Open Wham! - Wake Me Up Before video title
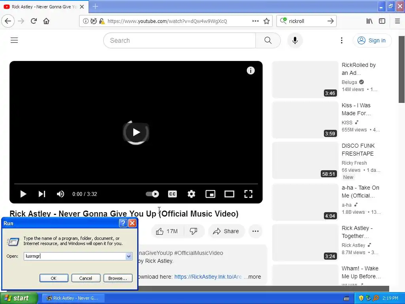Image resolution: width=405 pixels, height=304 pixels. coord(361,272)
